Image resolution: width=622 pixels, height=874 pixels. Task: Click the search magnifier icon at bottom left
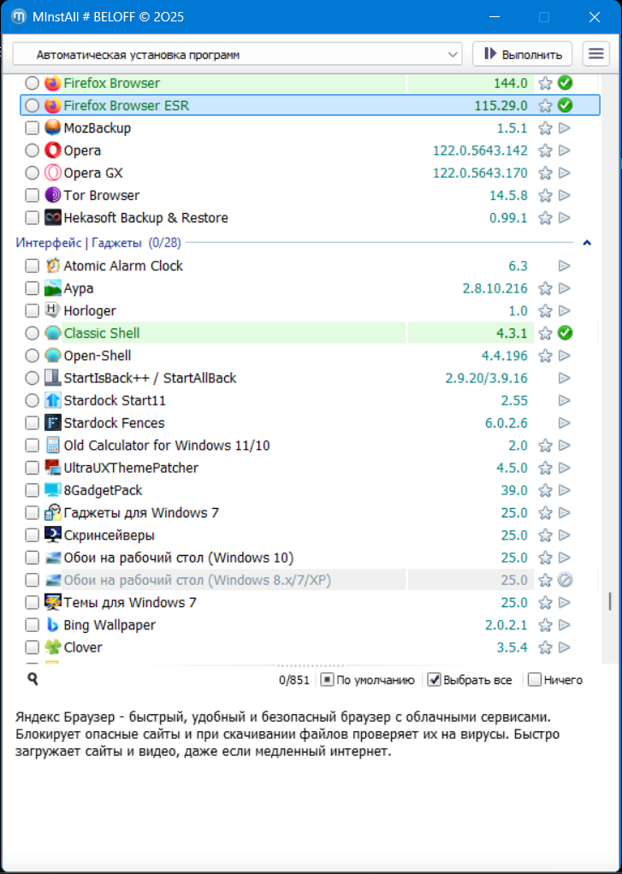[33, 679]
